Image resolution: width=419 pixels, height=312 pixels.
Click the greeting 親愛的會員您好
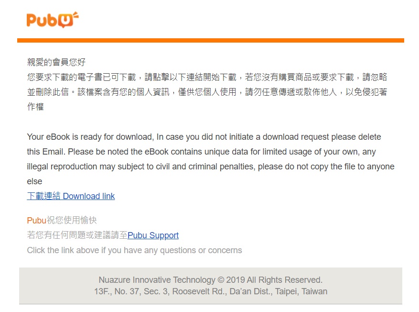click(56, 62)
